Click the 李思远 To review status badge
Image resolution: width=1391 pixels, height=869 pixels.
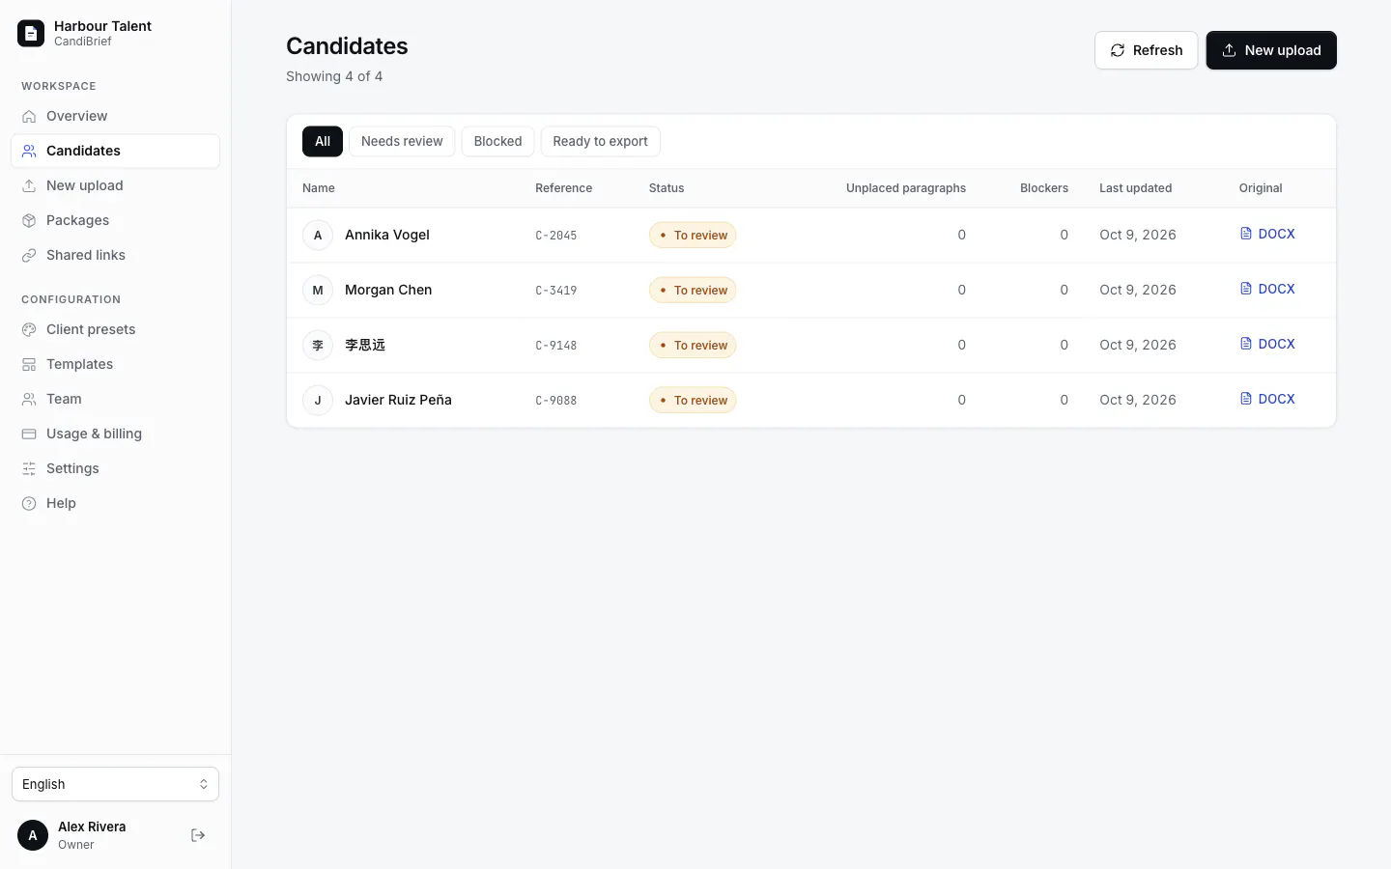tap(693, 345)
